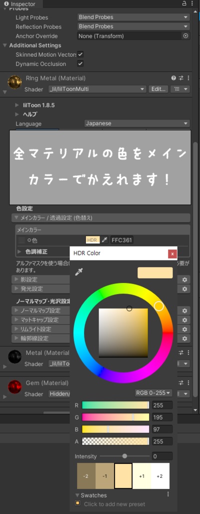The height and width of the screenshot is (514, 200).
Task: Open gear menu for 発光設定
Action: 184,289
